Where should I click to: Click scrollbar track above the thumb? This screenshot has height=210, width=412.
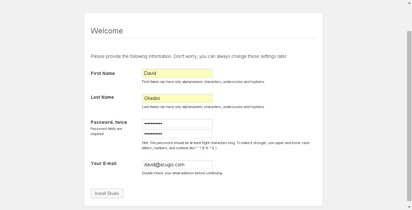pyautogui.click(x=409, y=16)
